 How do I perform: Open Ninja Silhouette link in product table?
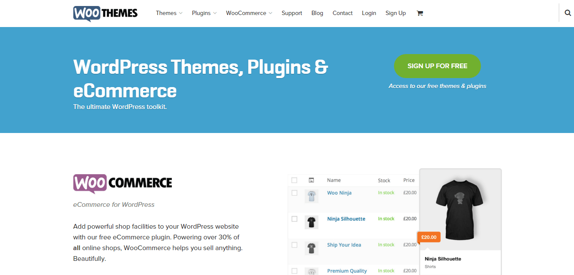click(346, 219)
